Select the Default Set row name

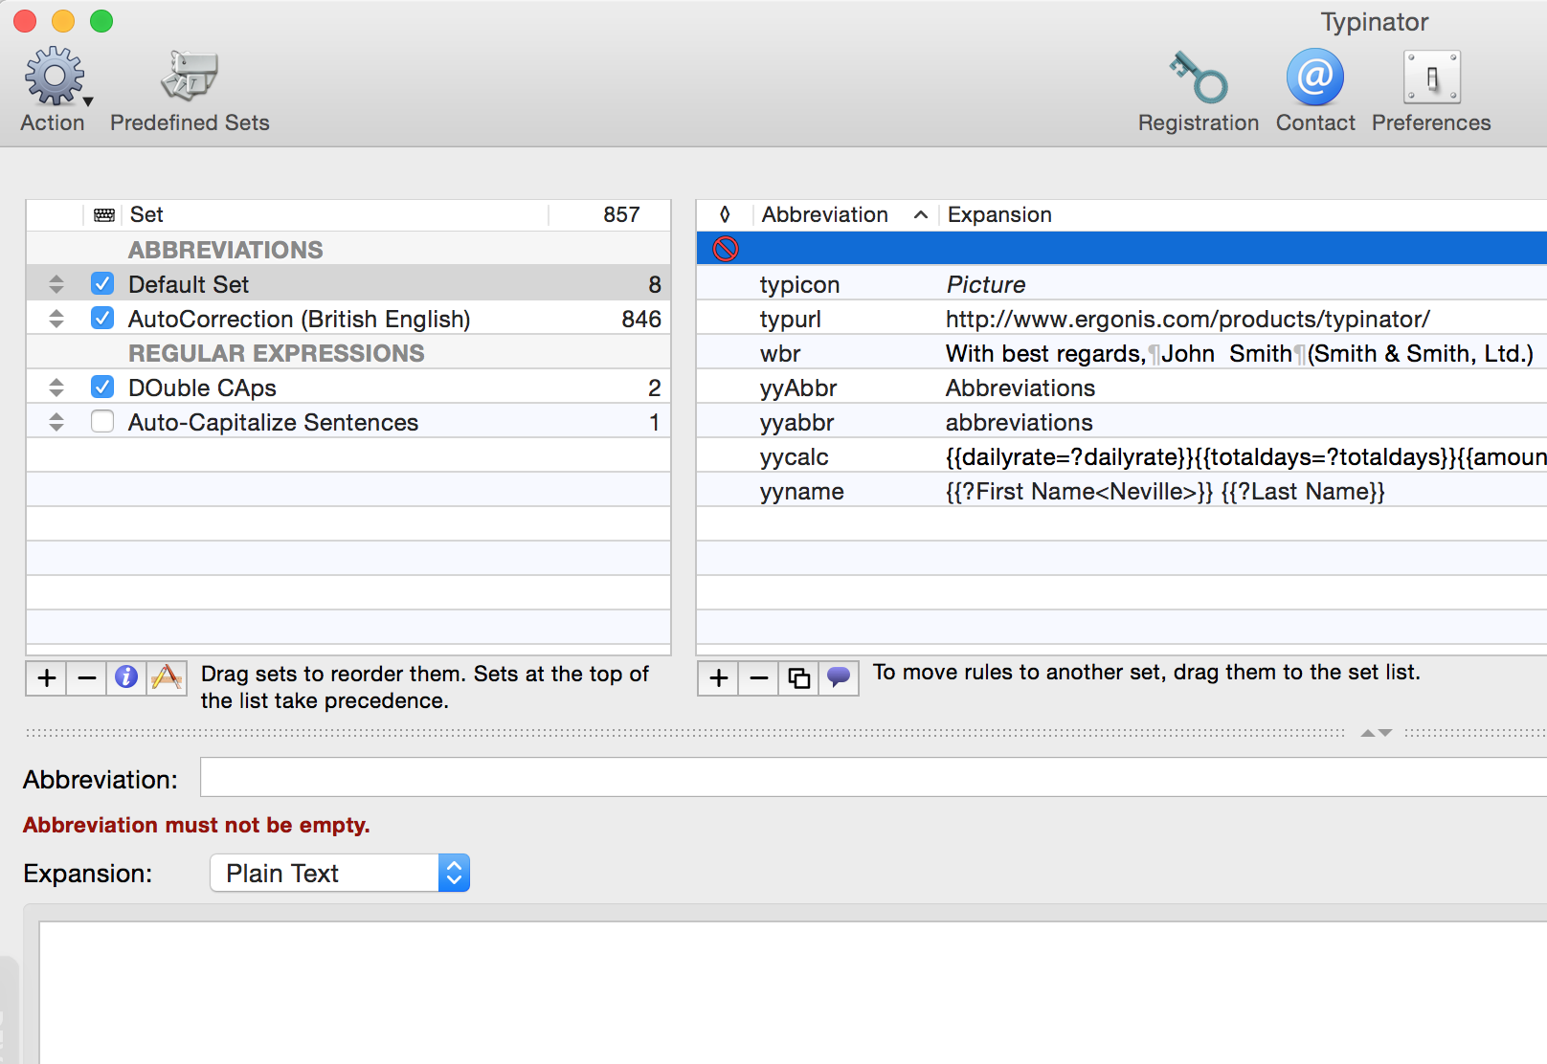189,284
